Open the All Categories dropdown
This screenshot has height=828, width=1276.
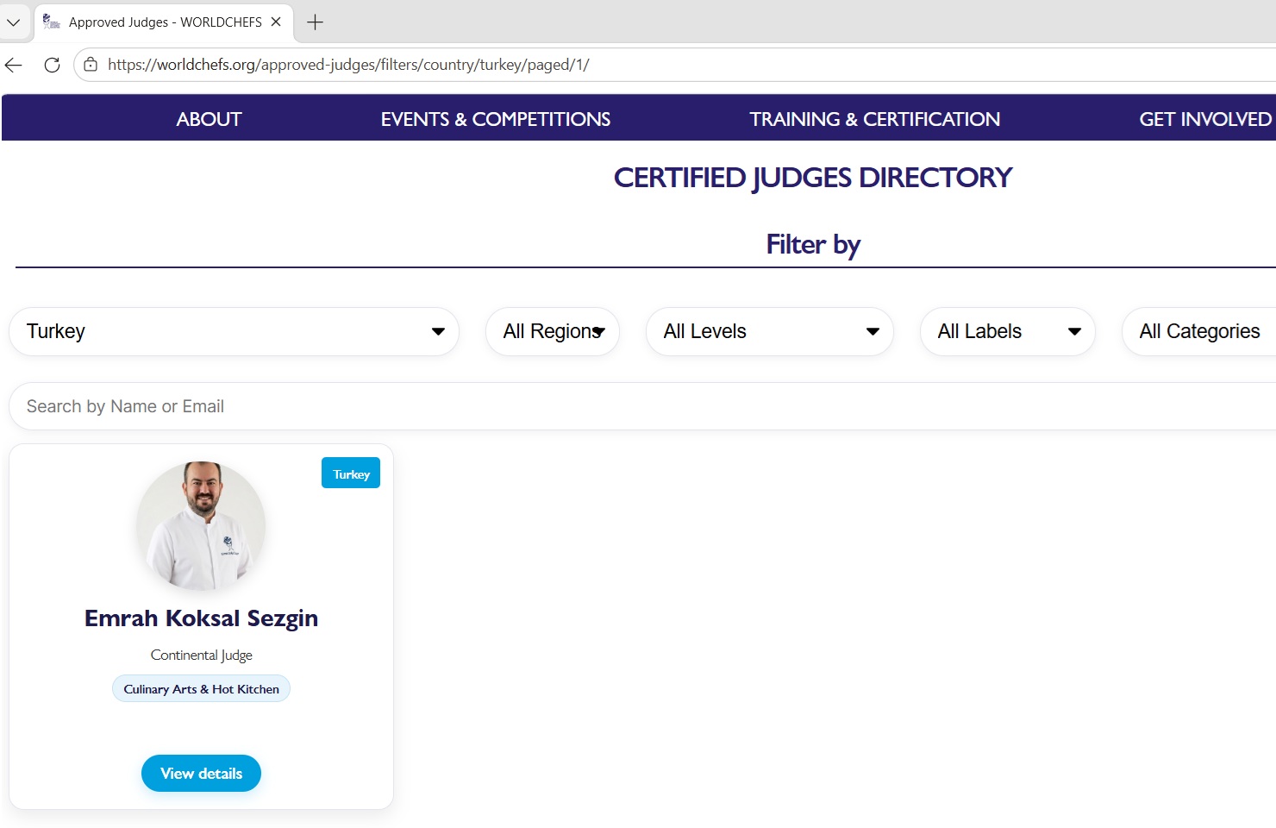click(x=1198, y=331)
